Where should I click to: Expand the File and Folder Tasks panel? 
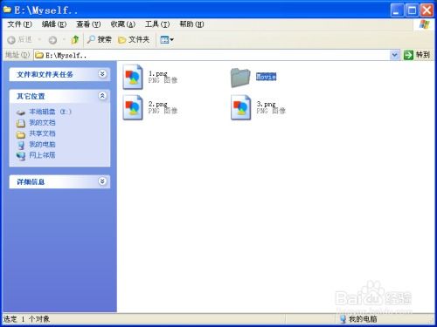[x=102, y=74]
